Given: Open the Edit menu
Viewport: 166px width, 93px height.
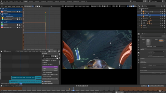Looking at the screenshot, I should (x=7, y=1).
